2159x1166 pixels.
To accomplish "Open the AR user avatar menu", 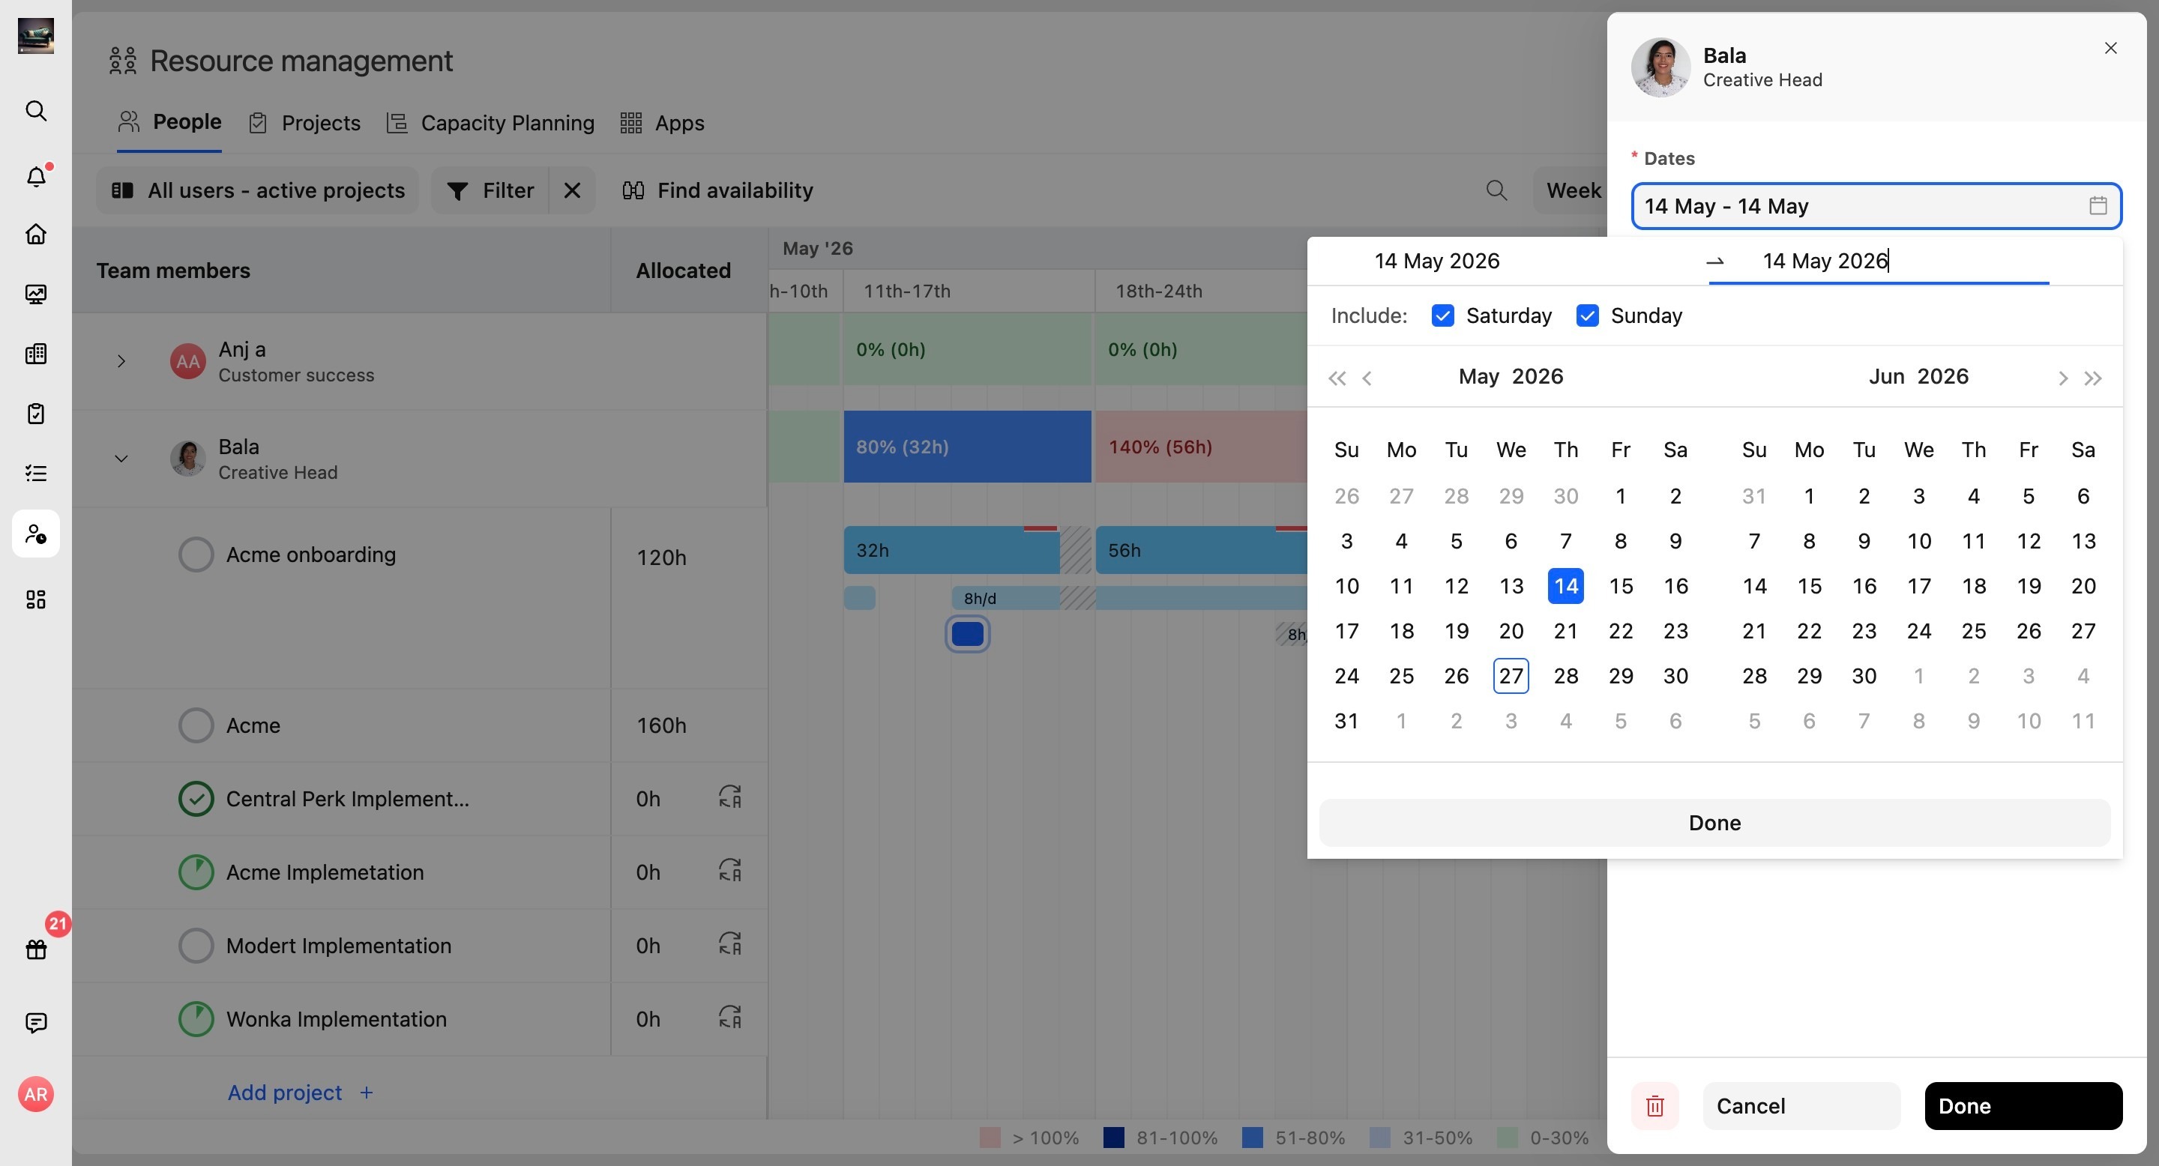I will [x=36, y=1094].
